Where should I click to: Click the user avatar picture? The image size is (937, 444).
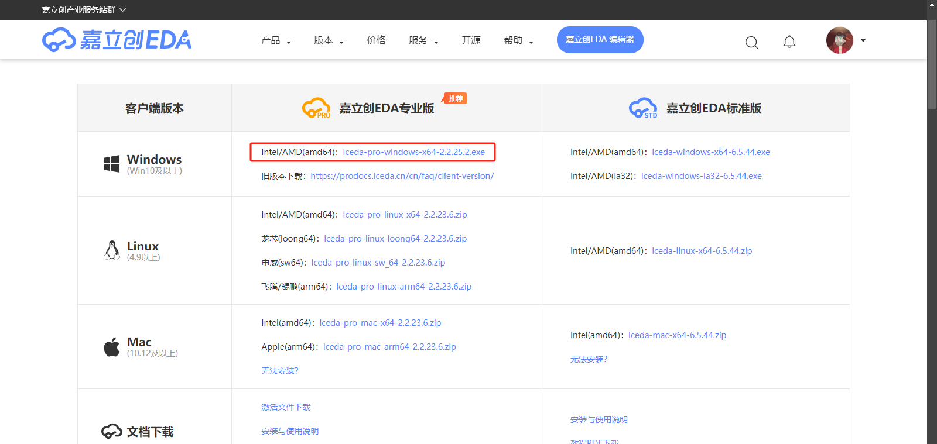(x=840, y=40)
